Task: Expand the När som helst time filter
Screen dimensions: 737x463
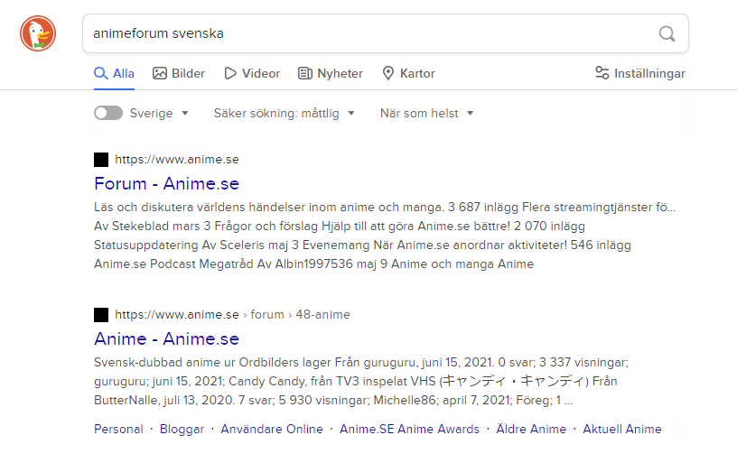Action: click(426, 114)
